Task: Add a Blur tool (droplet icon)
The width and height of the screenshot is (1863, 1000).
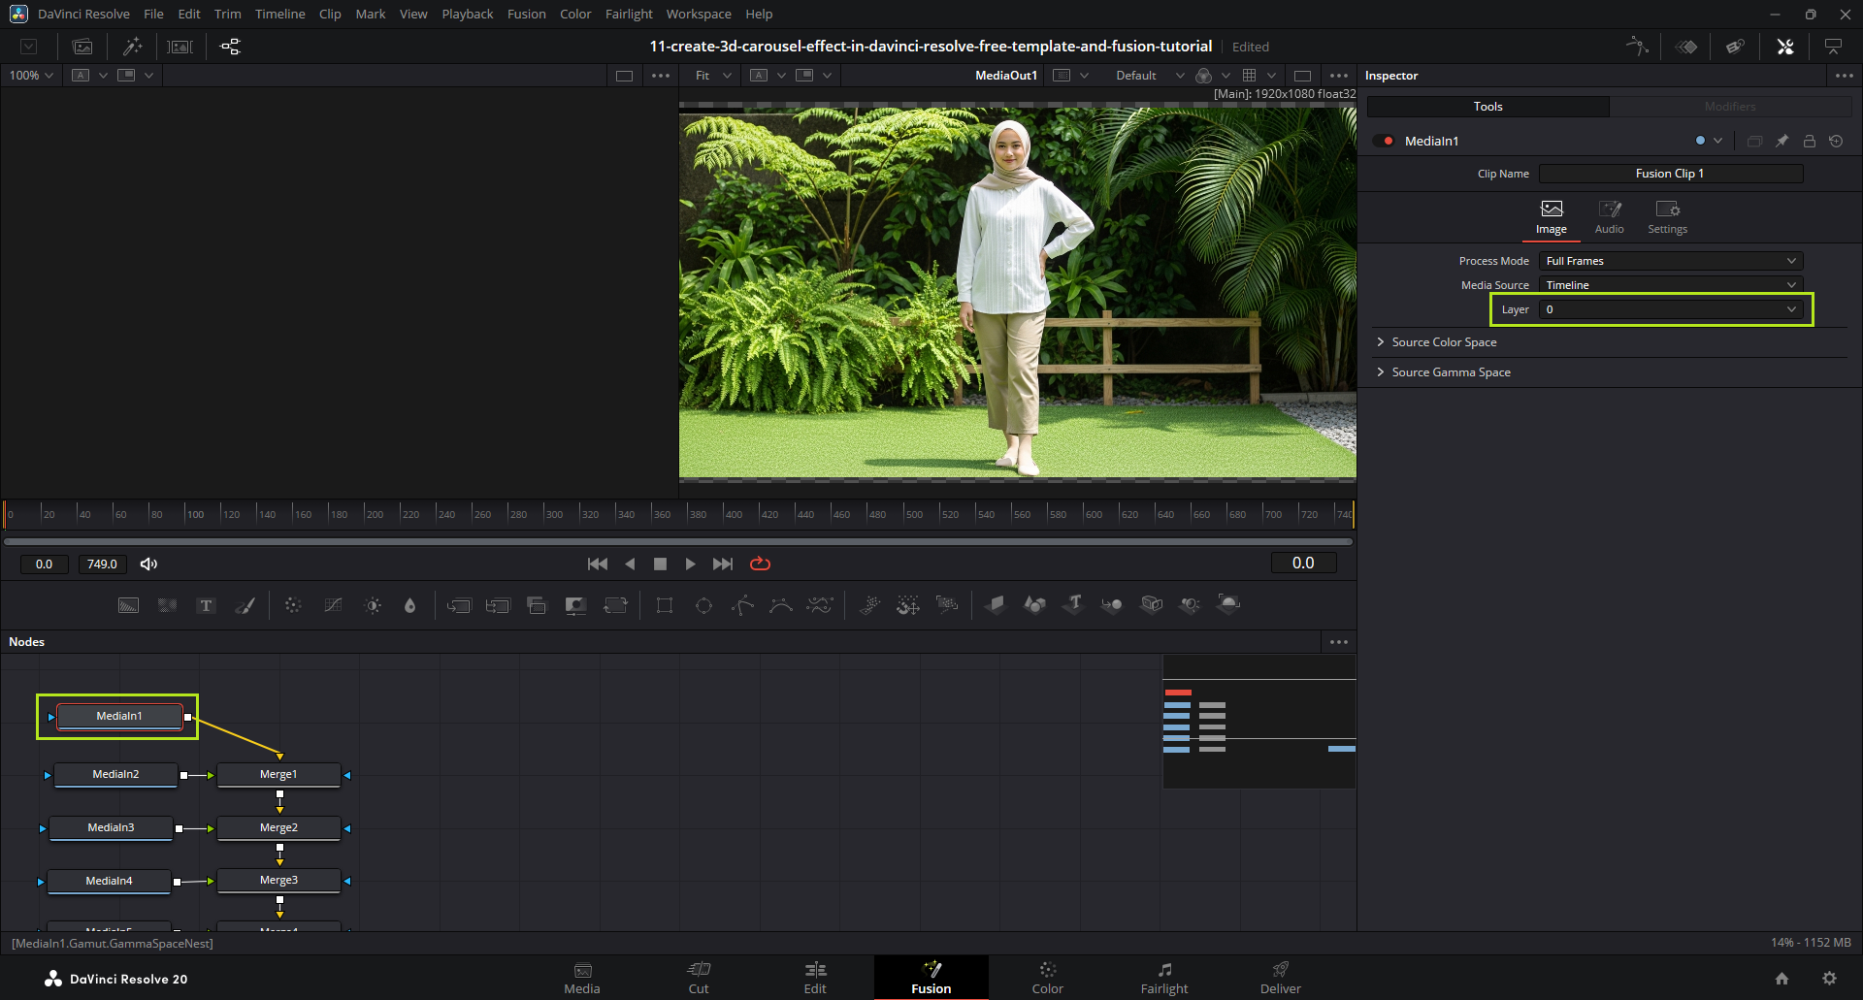Action: pyautogui.click(x=409, y=605)
